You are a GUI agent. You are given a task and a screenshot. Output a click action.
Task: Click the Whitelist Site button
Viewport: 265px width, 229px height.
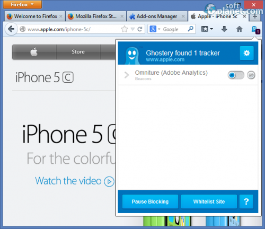click(209, 201)
